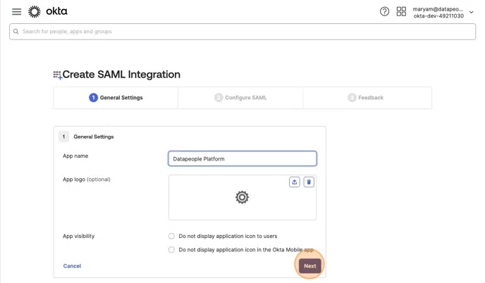Switch to the Configure SAML step
The height and width of the screenshot is (283, 485).
pyautogui.click(x=240, y=98)
